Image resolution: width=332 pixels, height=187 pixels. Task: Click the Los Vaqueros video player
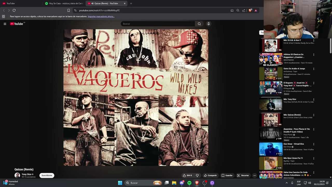coord(136,97)
